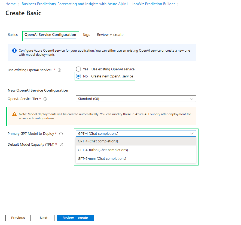Click the Previous button
This screenshot has width=241, height=225.
18,218
